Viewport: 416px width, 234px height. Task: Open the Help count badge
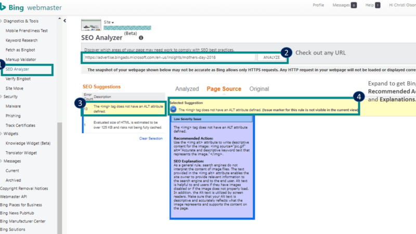[378, 5]
